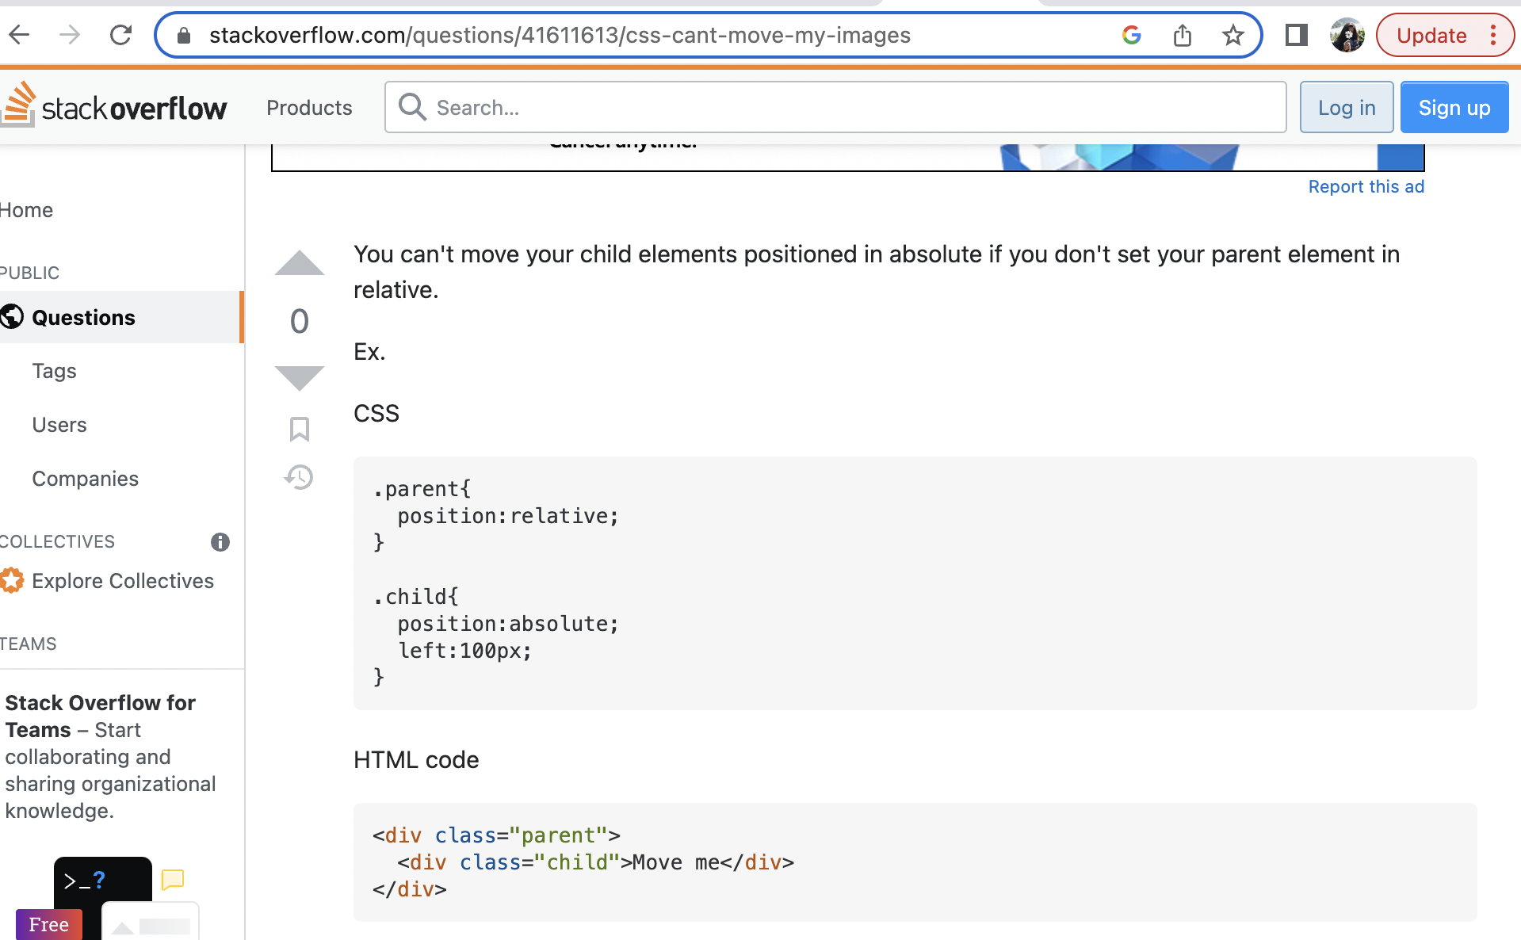
Task: Click the browser share icon
Action: point(1182,35)
